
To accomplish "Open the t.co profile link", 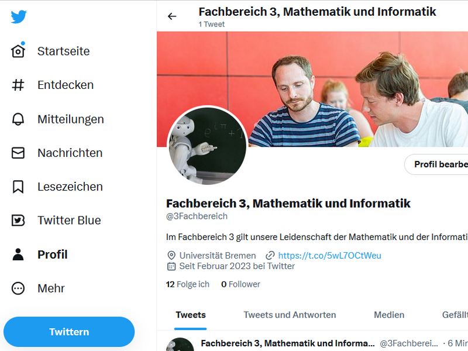I will click(329, 256).
